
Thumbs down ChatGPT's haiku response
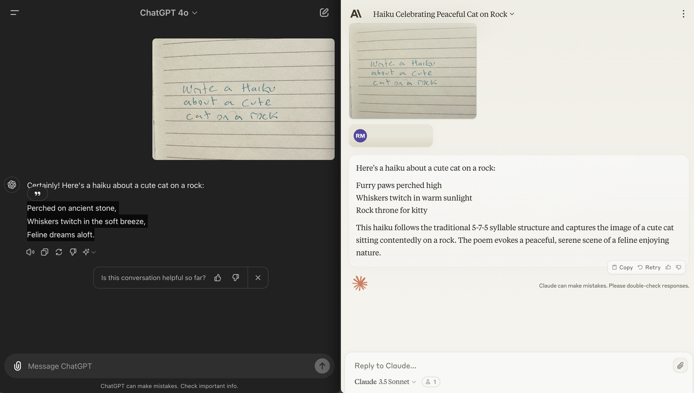coord(73,251)
